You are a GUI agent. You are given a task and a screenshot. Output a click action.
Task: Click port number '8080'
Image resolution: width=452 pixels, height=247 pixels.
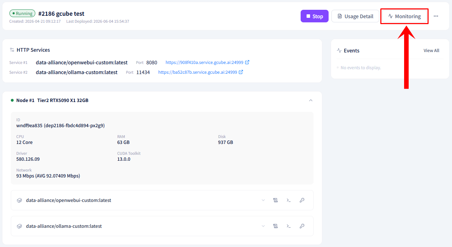click(x=152, y=63)
